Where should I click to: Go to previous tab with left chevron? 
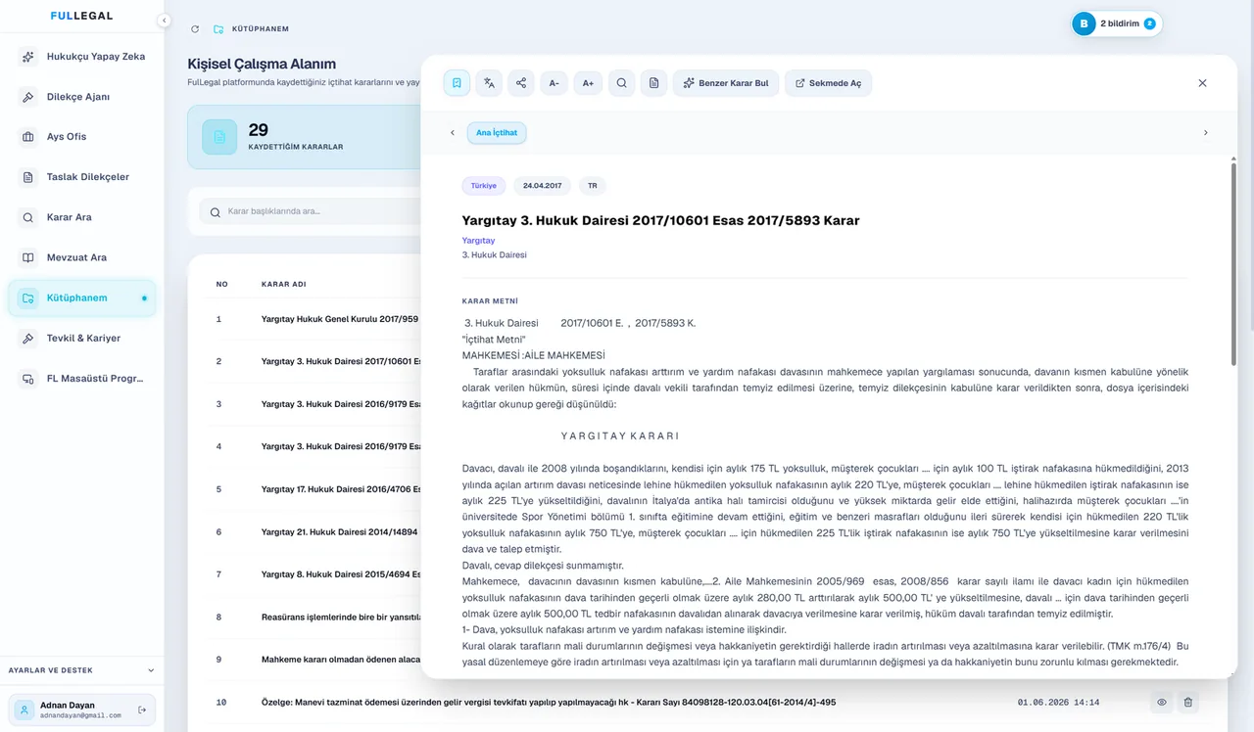coord(453,132)
